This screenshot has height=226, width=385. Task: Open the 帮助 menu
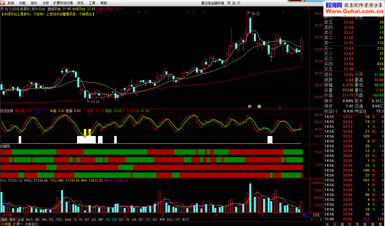pos(104,3)
